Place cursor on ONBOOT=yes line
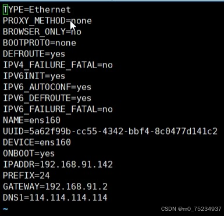 29,154
